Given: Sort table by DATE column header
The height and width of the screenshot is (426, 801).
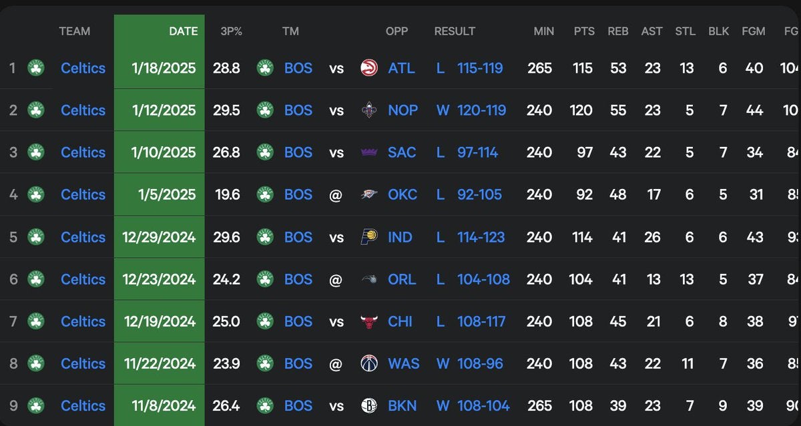Looking at the screenshot, I should click(x=183, y=31).
